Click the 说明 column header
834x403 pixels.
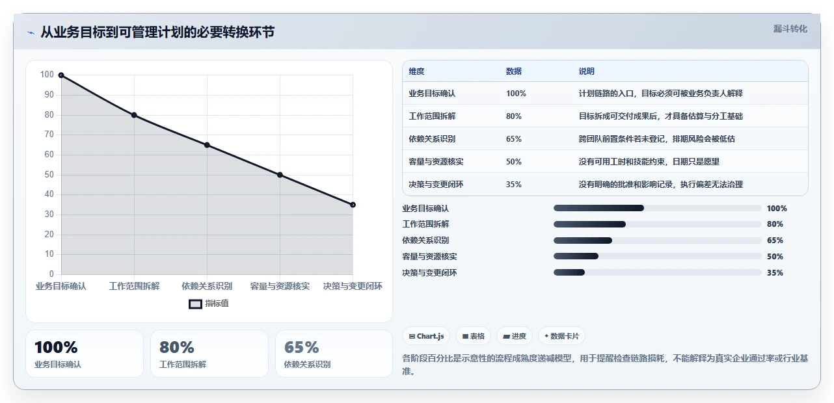click(587, 71)
